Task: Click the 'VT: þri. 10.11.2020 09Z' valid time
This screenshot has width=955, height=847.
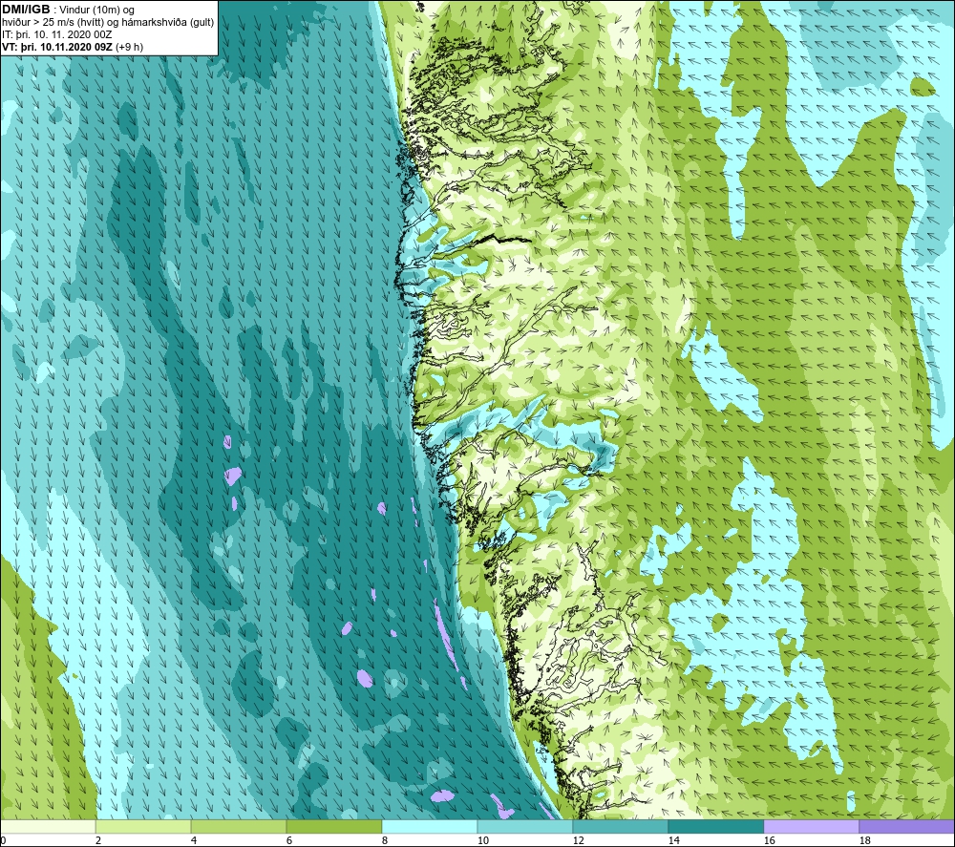Action: [56, 47]
